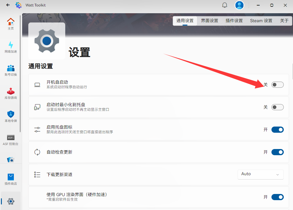
Task: Click the sidebar vertical scrollbar
Action: click(x=20, y=74)
